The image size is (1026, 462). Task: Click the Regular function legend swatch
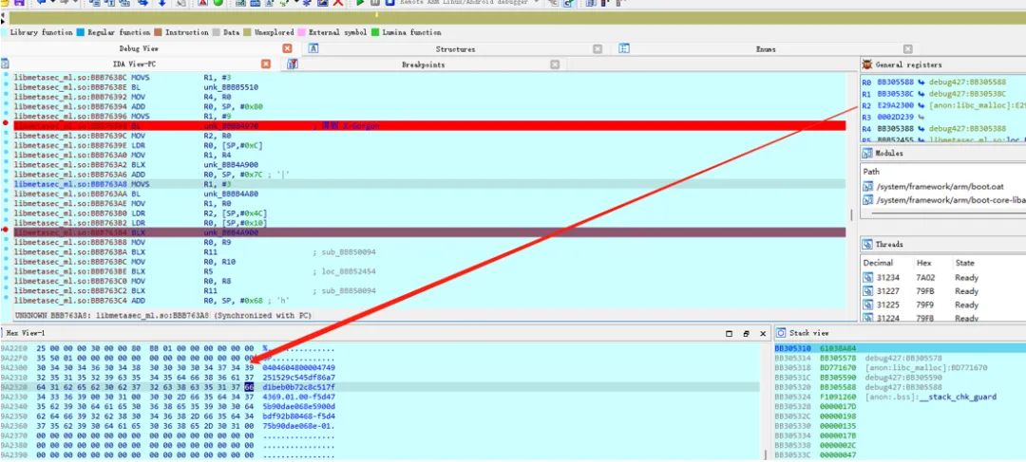[81, 32]
